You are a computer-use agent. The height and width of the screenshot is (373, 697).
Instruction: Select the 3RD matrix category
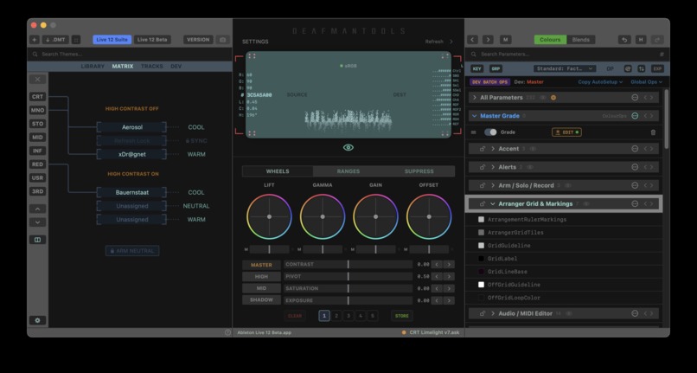click(x=37, y=191)
